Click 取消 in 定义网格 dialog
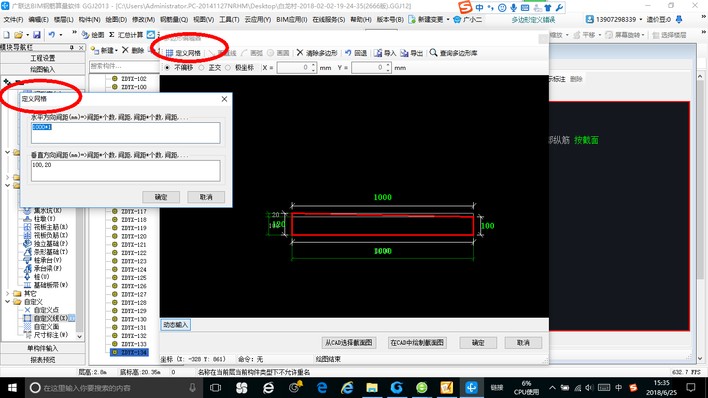The width and height of the screenshot is (708, 398). click(206, 197)
